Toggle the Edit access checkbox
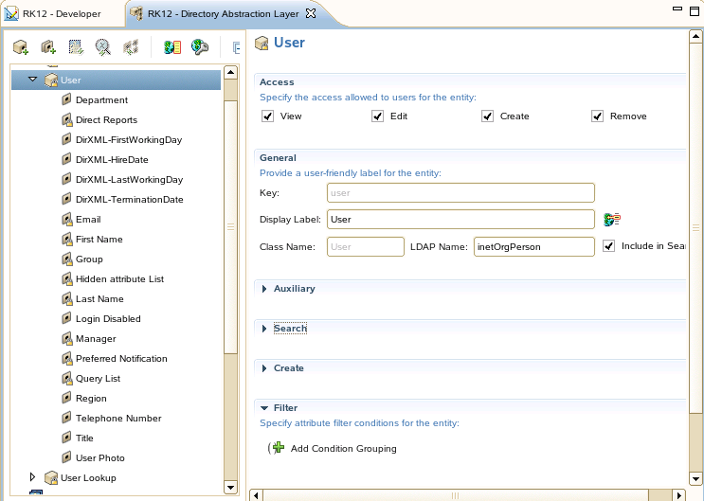Viewport: 704px width, 501px height. click(x=378, y=116)
